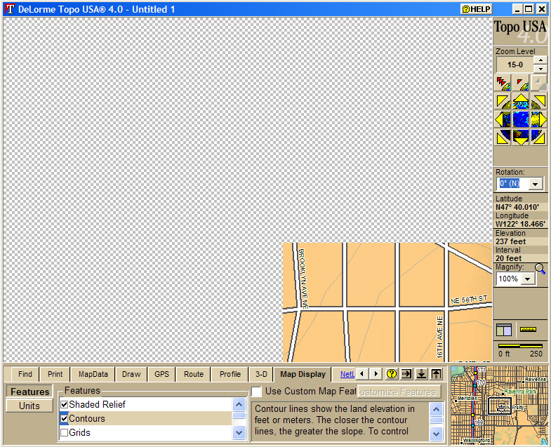Pan the map southwest with the arrow
The image size is (551, 447).
(503, 138)
